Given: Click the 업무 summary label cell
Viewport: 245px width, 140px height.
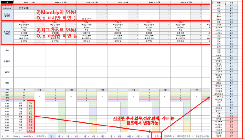Looking at the screenshot, I should [x=7, y=93].
